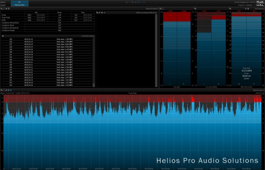
Task: Select incident row 240 in True Peak list
Action: pyautogui.click(x=47, y=78)
